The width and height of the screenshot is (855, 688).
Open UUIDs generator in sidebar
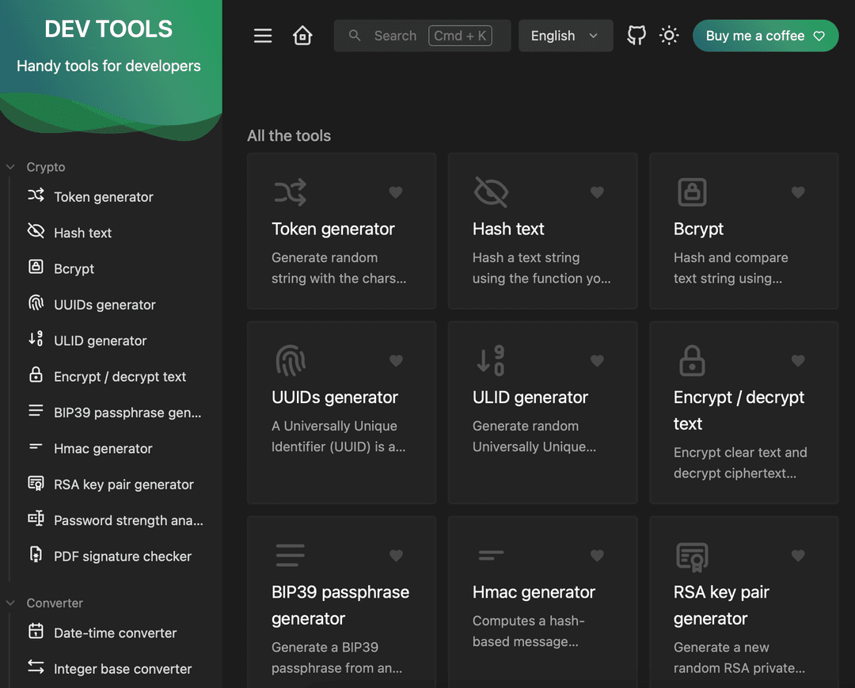click(x=104, y=305)
